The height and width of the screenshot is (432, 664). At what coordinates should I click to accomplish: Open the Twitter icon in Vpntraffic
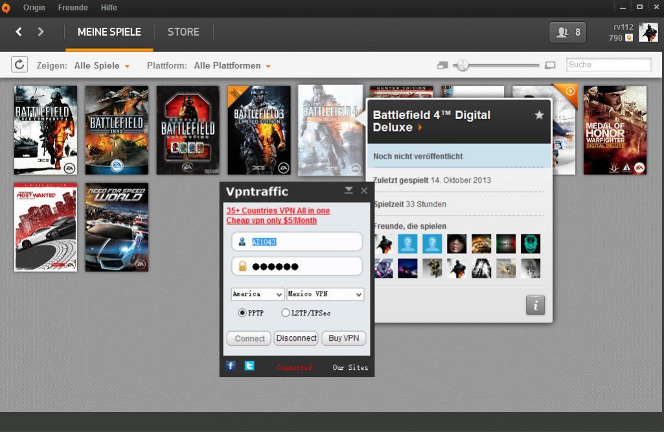coord(249,365)
